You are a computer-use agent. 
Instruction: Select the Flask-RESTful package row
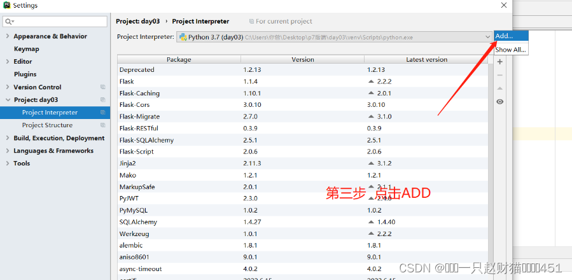pyautogui.click(x=302, y=128)
